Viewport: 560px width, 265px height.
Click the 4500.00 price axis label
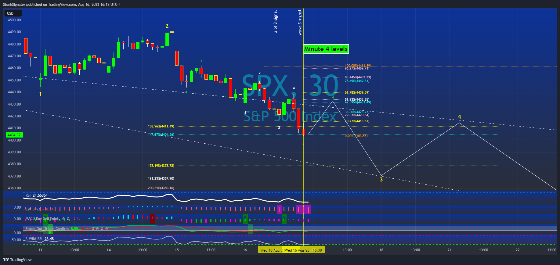pyautogui.click(x=14, y=20)
